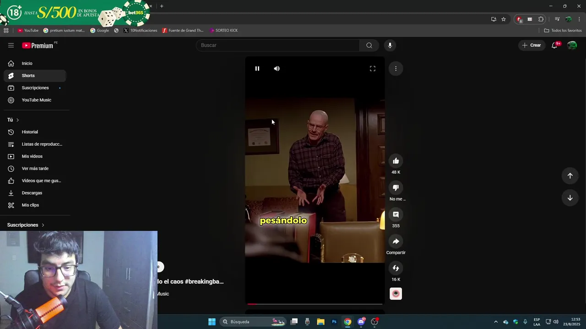The height and width of the screenshot is (329, 586).
Task: Open Inicio in the sidebar
Action: pos(35,64)
